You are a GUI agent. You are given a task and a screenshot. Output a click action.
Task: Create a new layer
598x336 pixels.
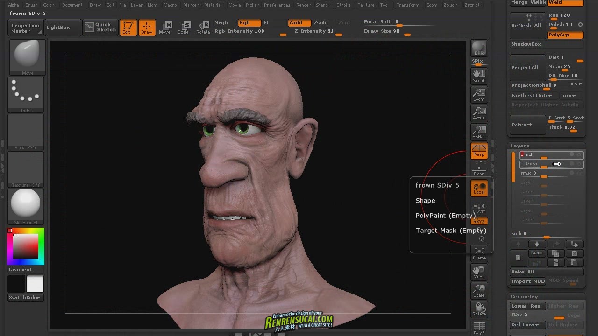coord(518,258)
